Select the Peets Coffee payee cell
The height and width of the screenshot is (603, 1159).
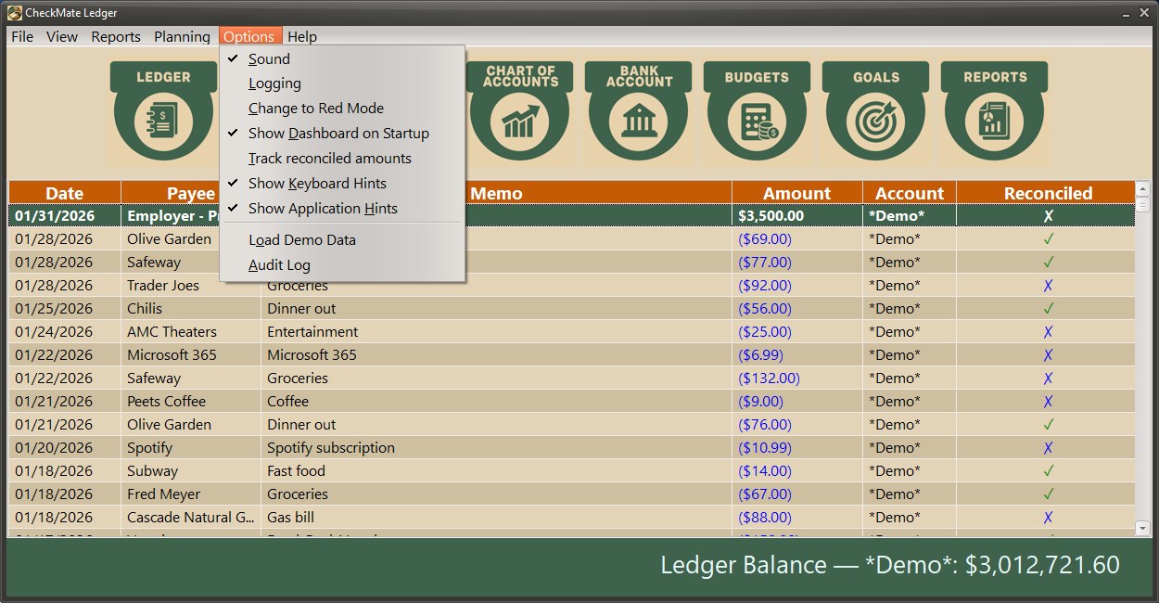pyautogui.click(x=191, y=402)
